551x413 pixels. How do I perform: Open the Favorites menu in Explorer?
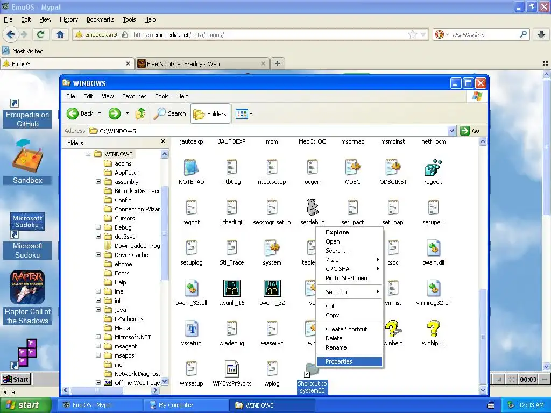pyautogui.click(x=134, y=96)
